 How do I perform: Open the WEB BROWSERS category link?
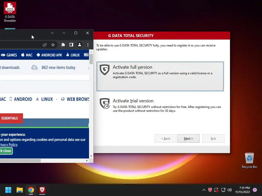coord(75,99)
